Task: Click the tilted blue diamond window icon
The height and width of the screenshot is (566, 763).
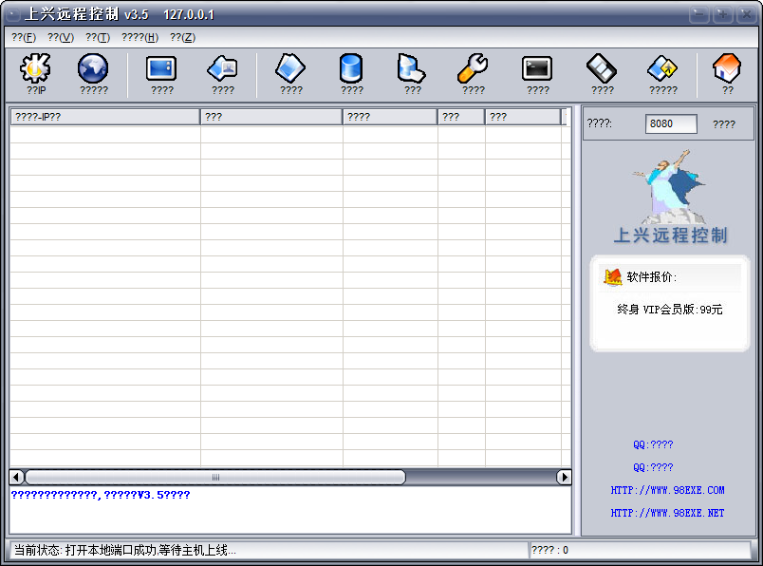Action: tap(290, 70)
